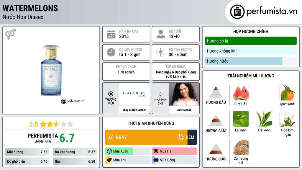Click the leaf icon for Mùa Thu
This screenshot has width=302, height=170.
click(109, 160)
